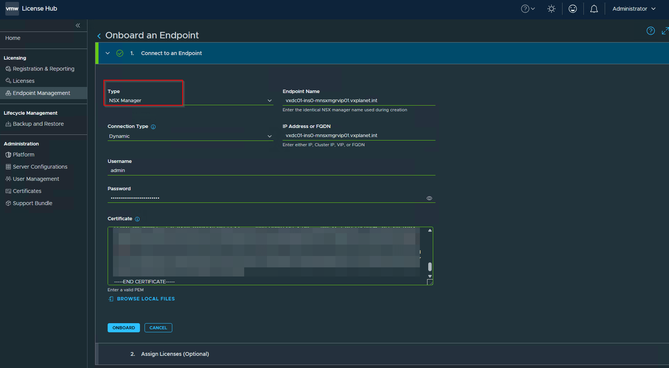669x368 pixels.
Task: Open the page help icon at top right
Action: click(x=651, y=31)
